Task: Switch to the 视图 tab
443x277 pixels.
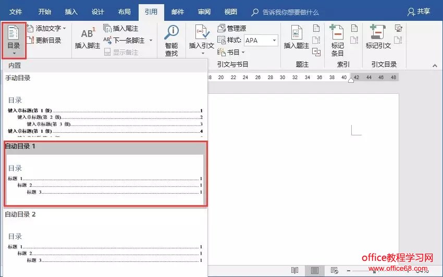Action: tap(230, 12)
